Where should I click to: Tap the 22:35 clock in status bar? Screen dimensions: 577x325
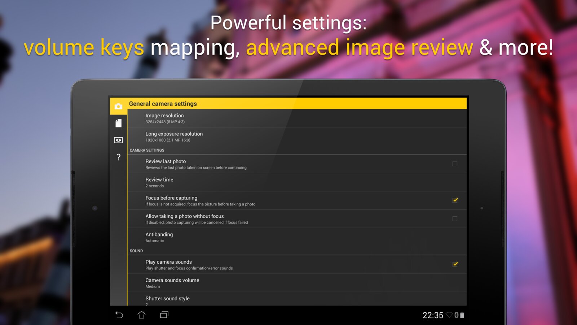click(x=433, y=315)
